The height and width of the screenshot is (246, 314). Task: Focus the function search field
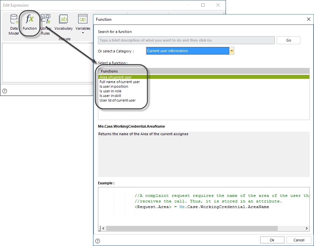click(186, 40)
